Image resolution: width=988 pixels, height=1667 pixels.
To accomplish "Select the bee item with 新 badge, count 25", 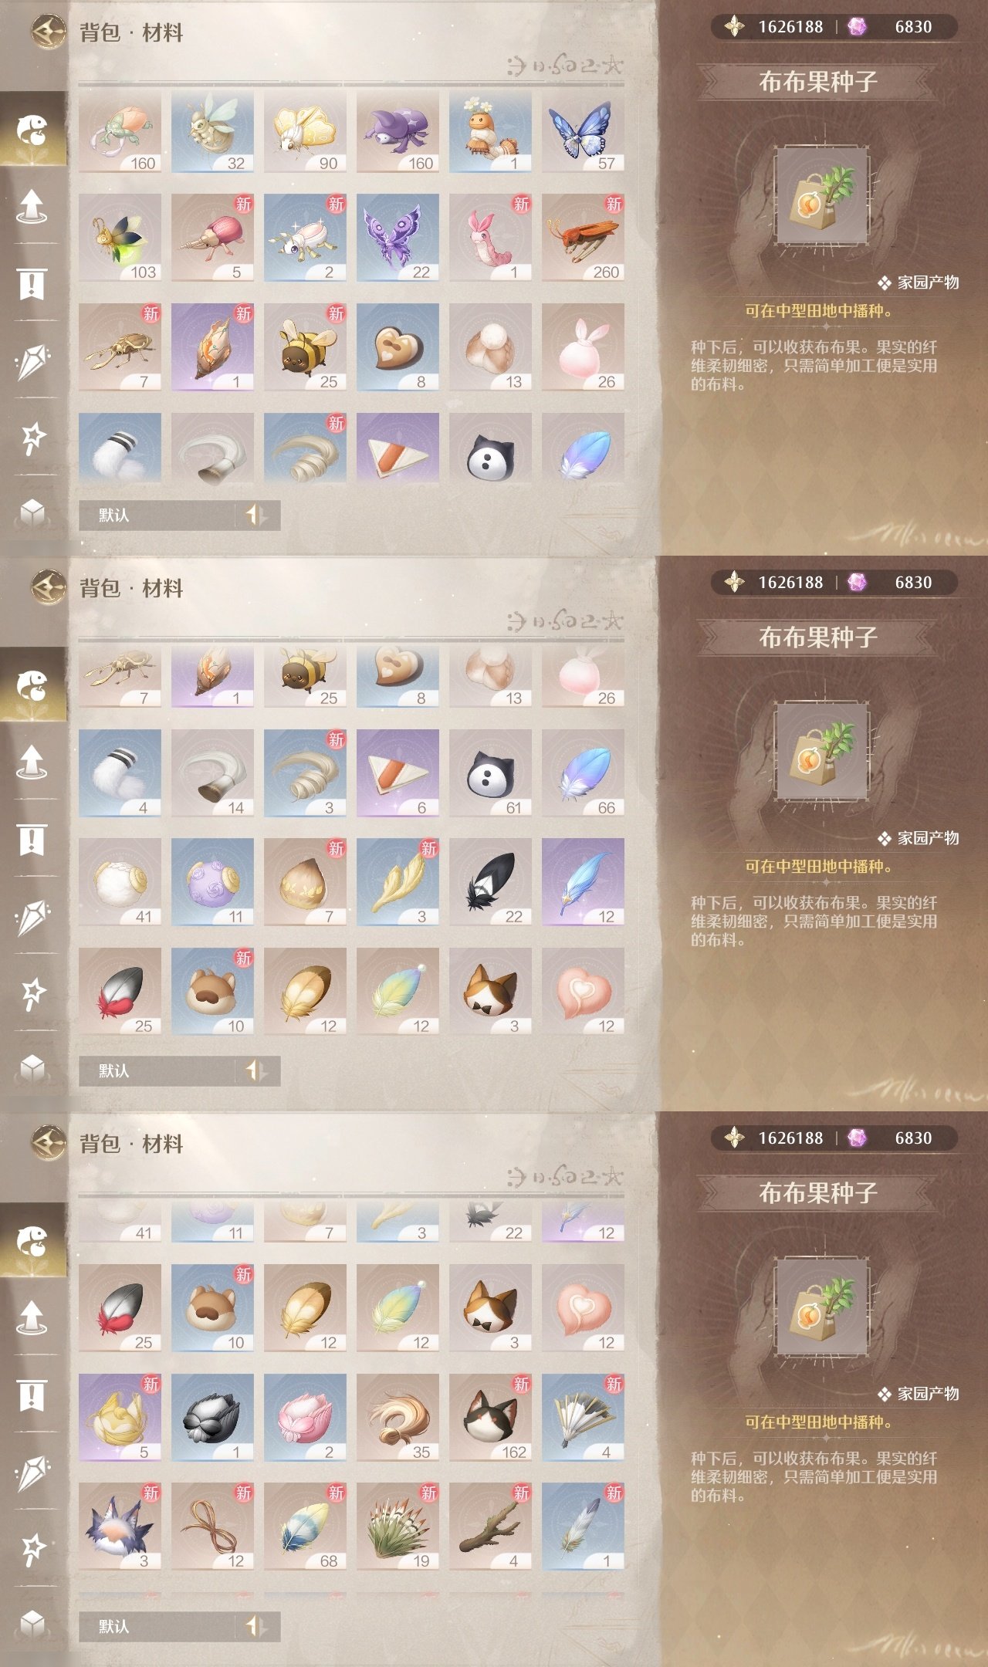I will pyautogui.click(x=305, y=347).
